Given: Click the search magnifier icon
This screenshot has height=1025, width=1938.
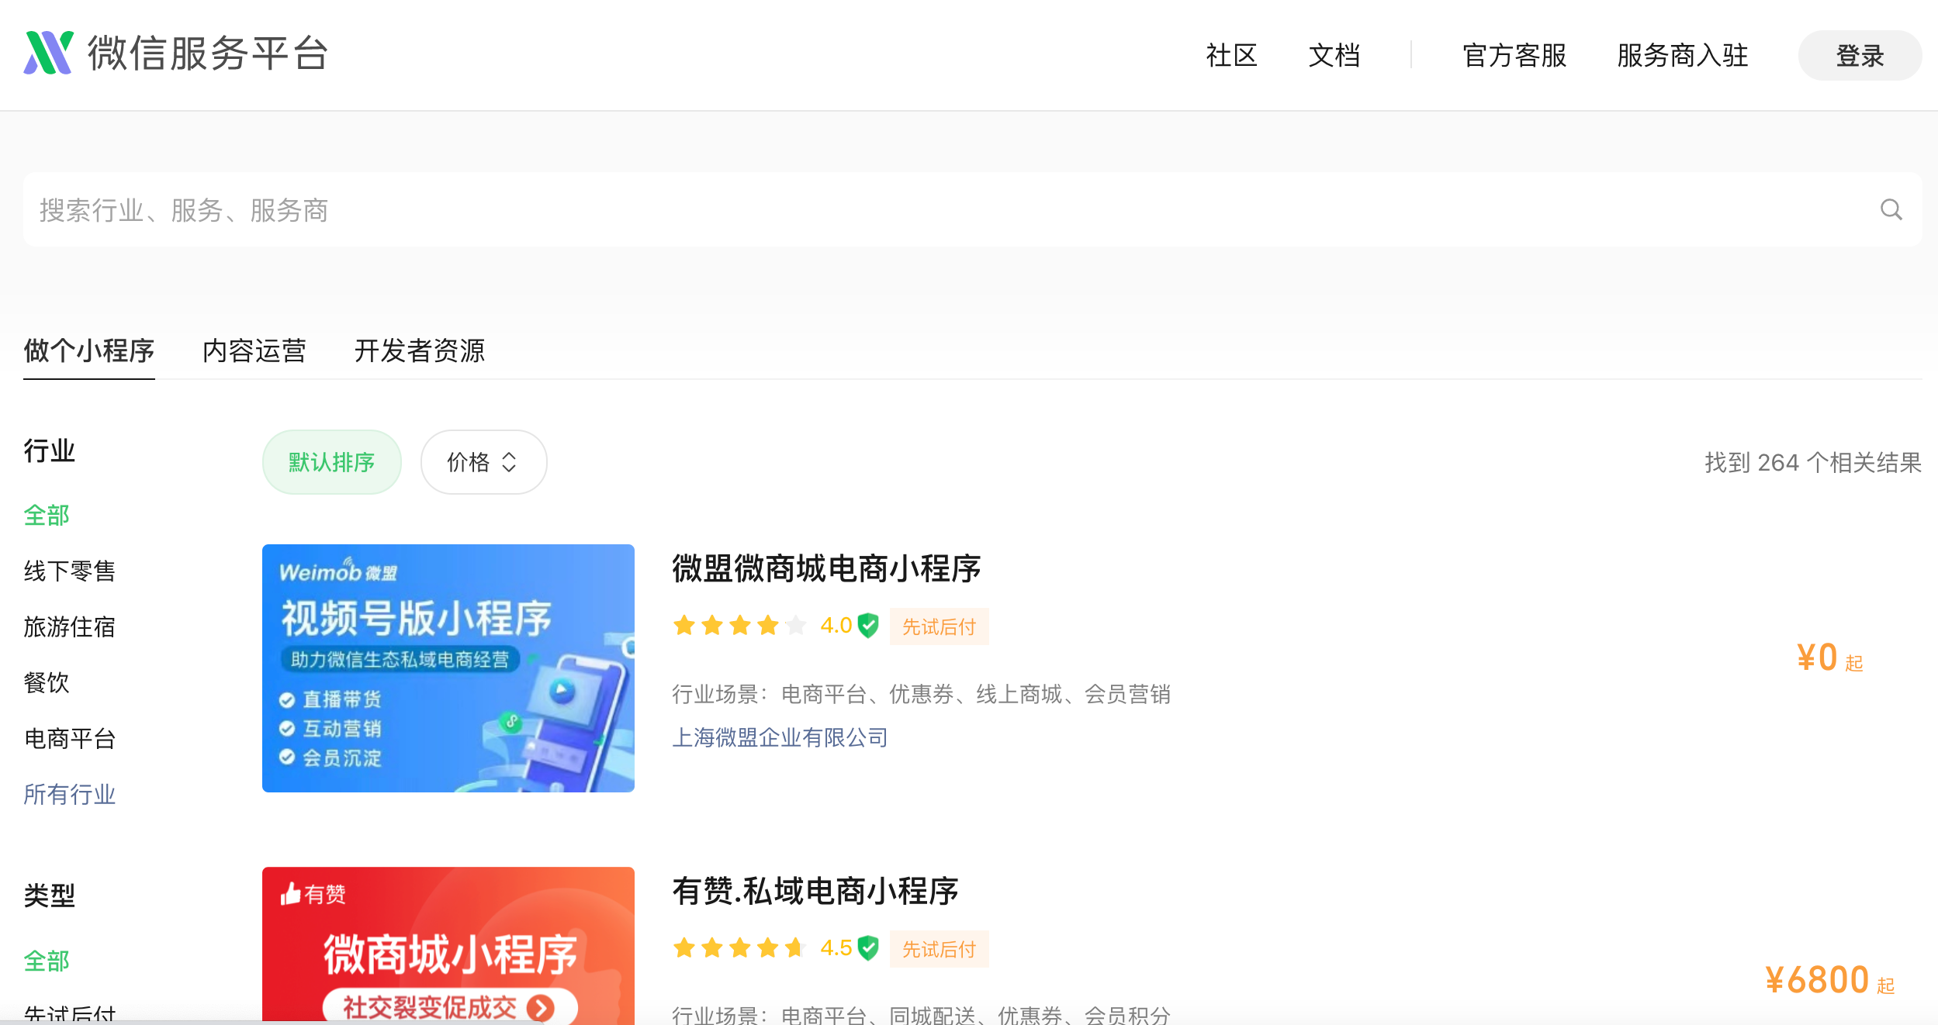Looking at the screenshot, I should pyautogui.click(x=1891, y=209).
